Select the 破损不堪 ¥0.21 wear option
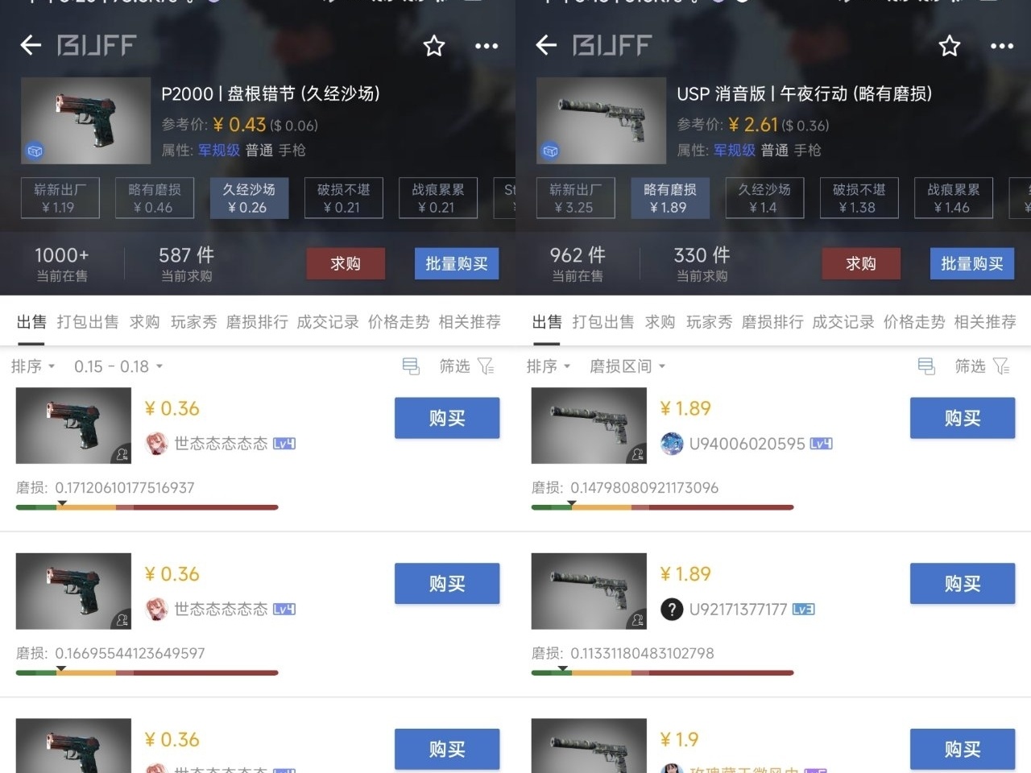The height and width of the screenshot is (773, 1031). [344, 198]
